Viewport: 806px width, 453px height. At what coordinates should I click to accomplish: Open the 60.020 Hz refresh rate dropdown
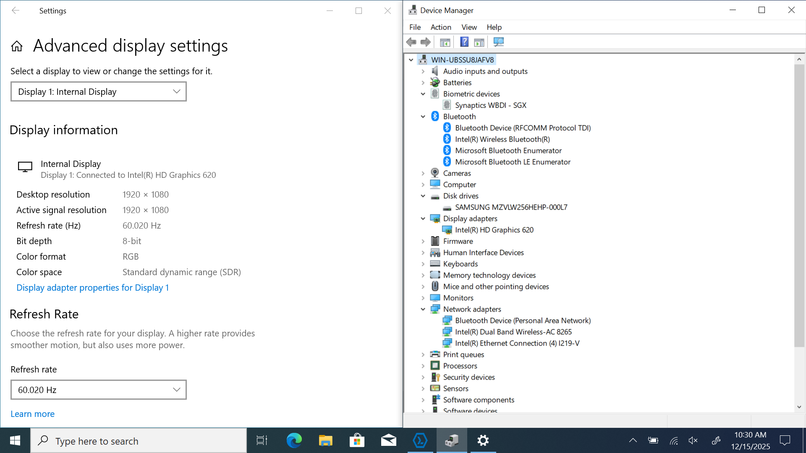(x=98, y=390)
